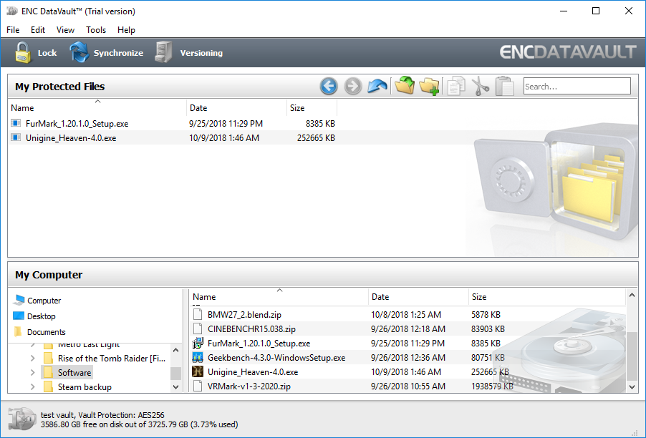Open the File menu
The height and width of the screenshot is (438, 646).
[x=13, y=29]
